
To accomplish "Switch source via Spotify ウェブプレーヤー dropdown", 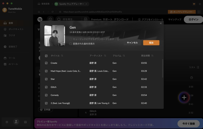I will tap(72, 4).
